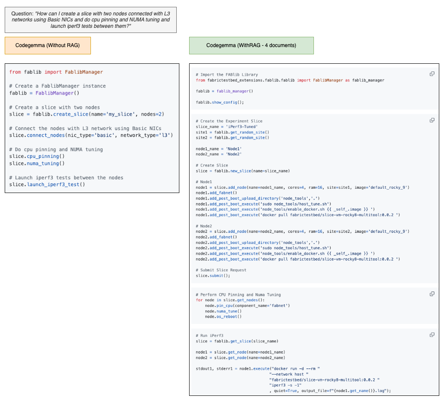Copy the Import FABlib Library code block
The image size is (443, 401).
(432, 74)
